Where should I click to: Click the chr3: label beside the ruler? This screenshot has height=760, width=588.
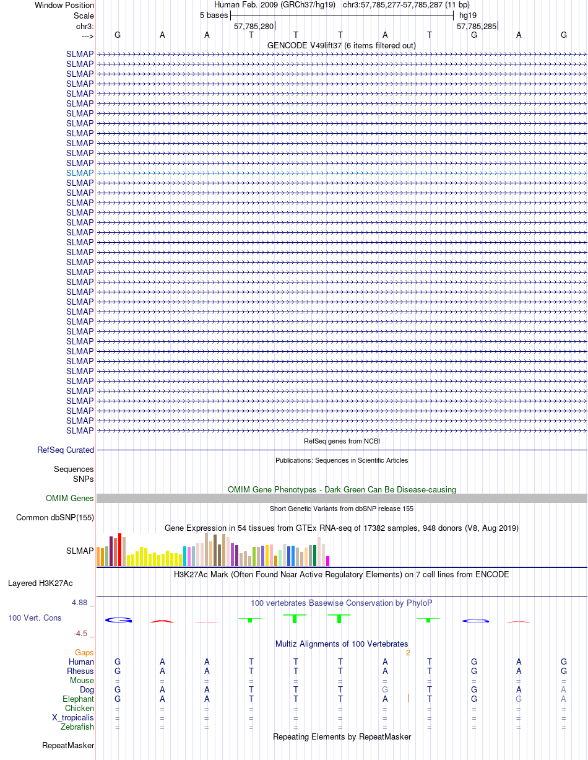point(84,26)
